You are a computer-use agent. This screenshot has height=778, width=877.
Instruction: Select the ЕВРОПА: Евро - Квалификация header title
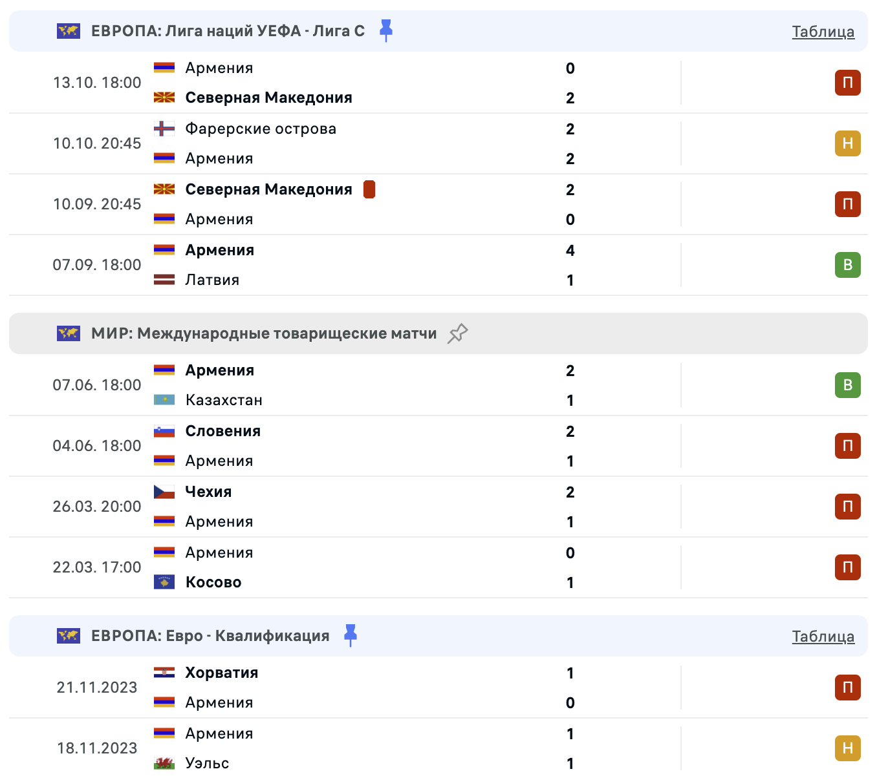(210, 636)
